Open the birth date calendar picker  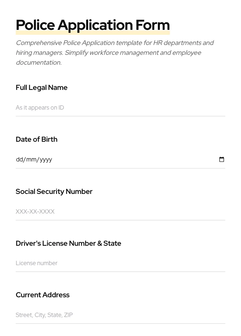[222, 159]
